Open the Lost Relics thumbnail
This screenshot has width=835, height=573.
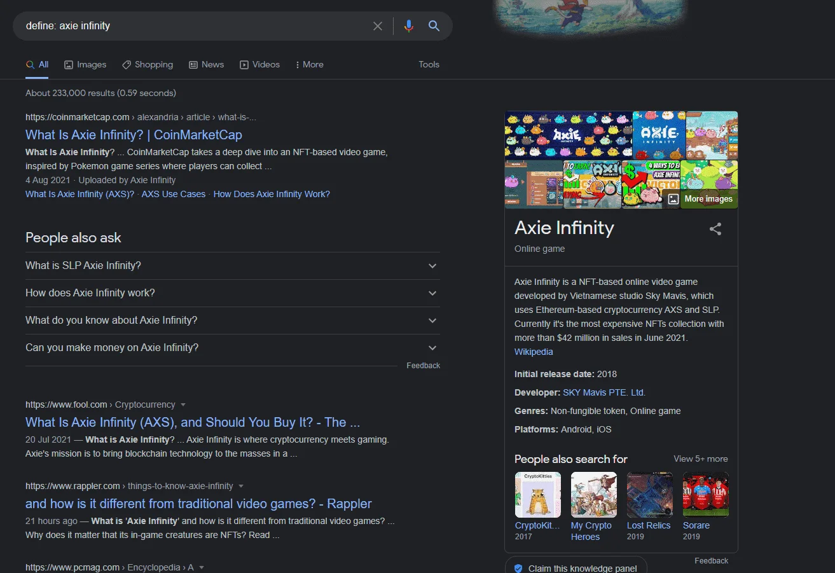pyautogui.click(x=650, y=495)
